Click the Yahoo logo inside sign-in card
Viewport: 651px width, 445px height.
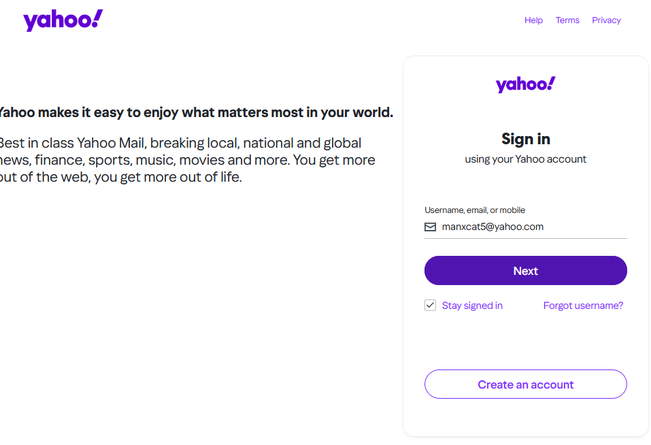(525, 85)
